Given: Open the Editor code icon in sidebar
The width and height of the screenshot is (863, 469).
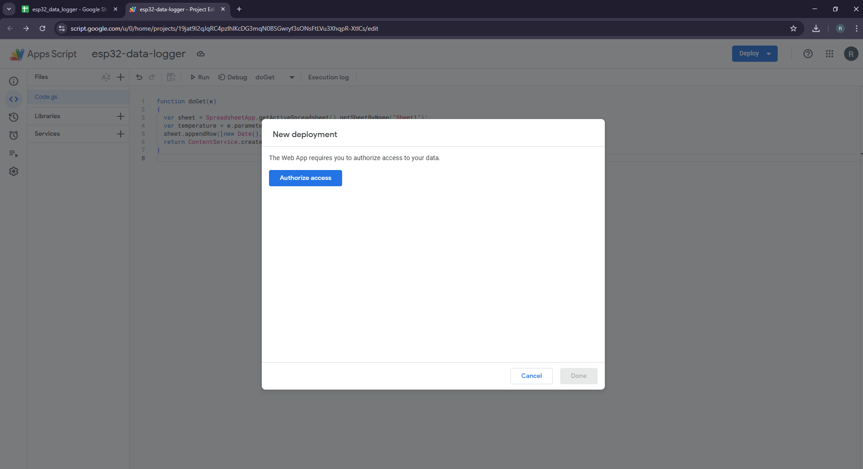Looking at the screenshot, I should pyautogui.click(x=14, y=99).
